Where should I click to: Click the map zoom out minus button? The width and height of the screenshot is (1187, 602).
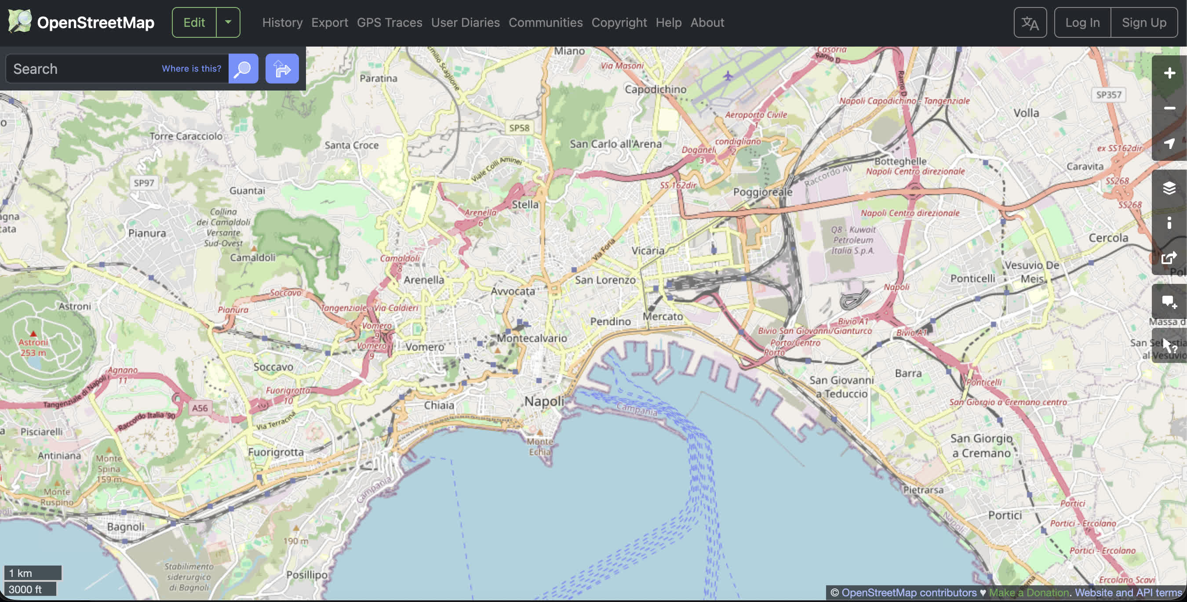click(1169, 108)
